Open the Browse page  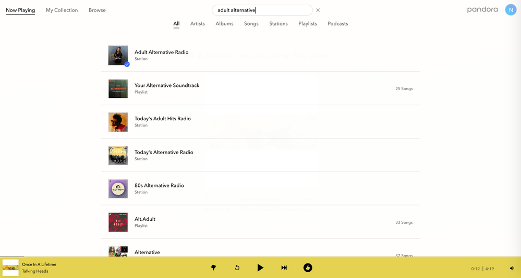[x=97, y=10]
